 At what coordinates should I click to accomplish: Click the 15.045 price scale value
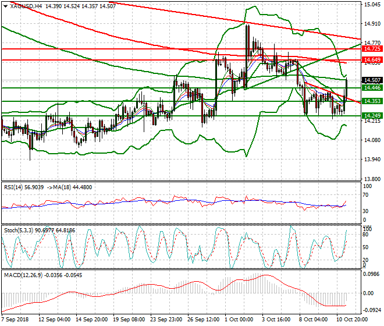[x=372, y=5]
